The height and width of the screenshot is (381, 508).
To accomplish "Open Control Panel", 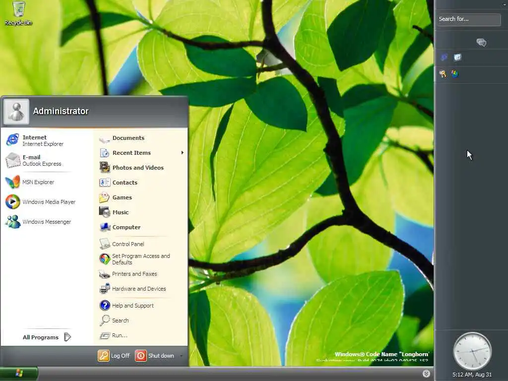I will [x=122, y=244].
